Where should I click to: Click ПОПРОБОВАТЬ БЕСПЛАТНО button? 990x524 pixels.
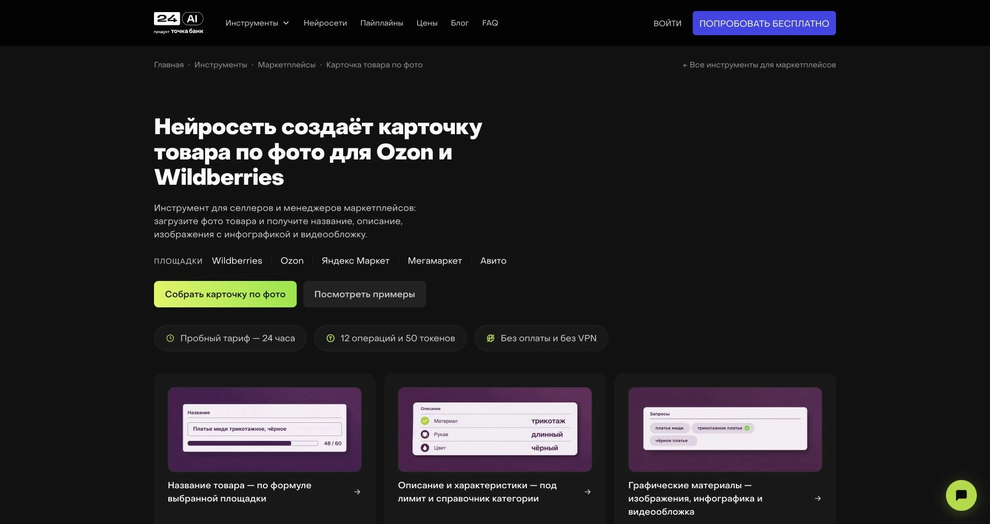click(x=764, y=23)
